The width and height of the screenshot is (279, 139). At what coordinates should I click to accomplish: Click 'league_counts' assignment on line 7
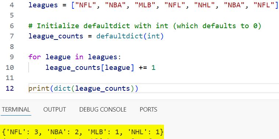coord(56,36)
